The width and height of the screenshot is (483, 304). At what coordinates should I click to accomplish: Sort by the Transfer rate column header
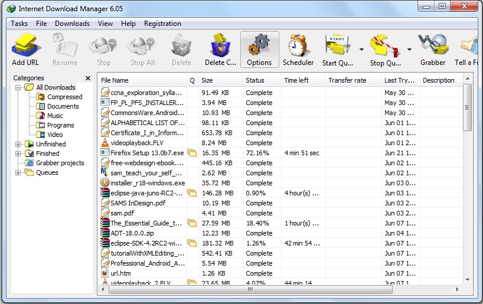[353, 80]
